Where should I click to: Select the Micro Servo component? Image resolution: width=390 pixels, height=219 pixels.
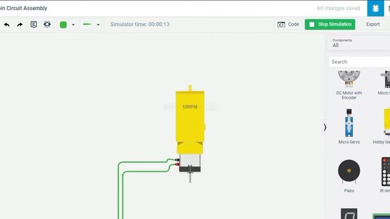coord(349,127)
